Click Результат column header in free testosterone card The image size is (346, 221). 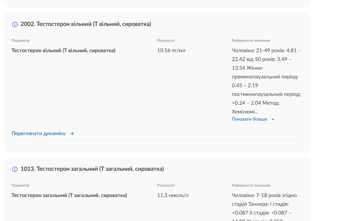tap(166, 41)
